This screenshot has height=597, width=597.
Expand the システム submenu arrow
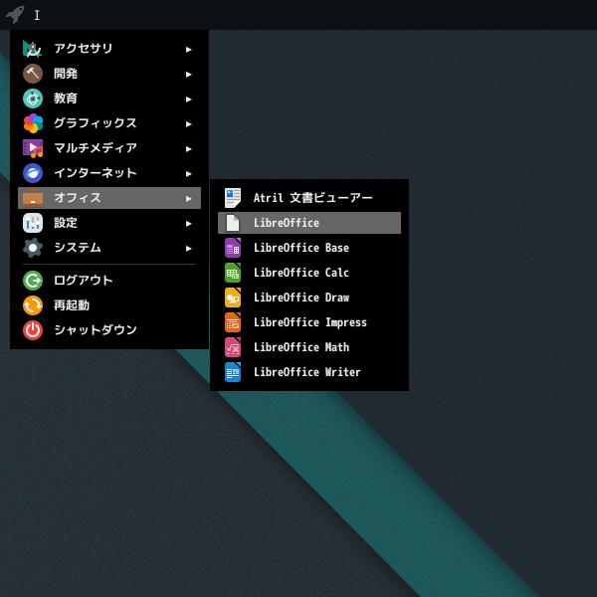pos(188,249)
